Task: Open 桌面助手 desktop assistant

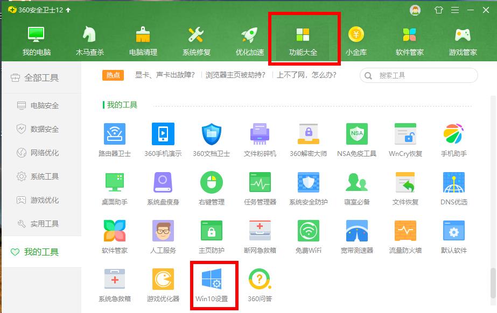Action: [115, 188]
